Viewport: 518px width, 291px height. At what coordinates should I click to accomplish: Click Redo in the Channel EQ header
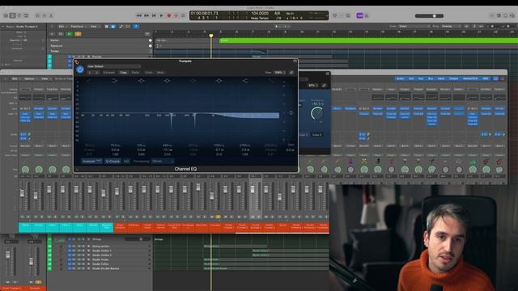160,72
